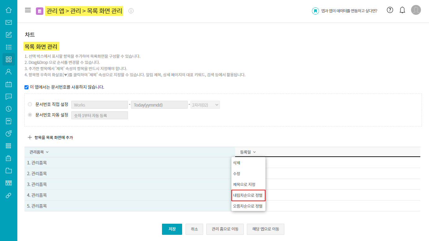Click the notification bell icon
Screen dimensions: 429x241
pyautogui.click(x=402, y=10)
